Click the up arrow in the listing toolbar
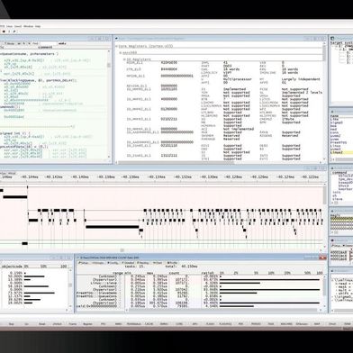Image resolution: width=353 pixels, height=353 pixels. click(24, 43)
